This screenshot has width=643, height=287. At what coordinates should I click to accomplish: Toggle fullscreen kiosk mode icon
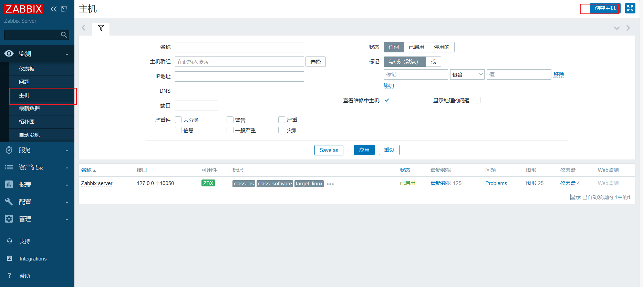(x=630, y=8)
